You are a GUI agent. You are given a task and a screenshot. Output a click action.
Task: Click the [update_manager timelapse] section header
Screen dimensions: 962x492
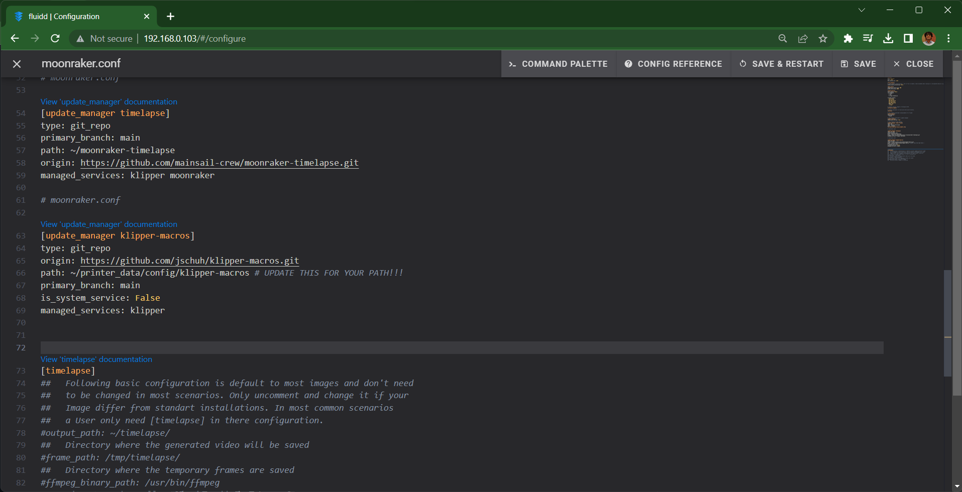(x=105, y=113)
